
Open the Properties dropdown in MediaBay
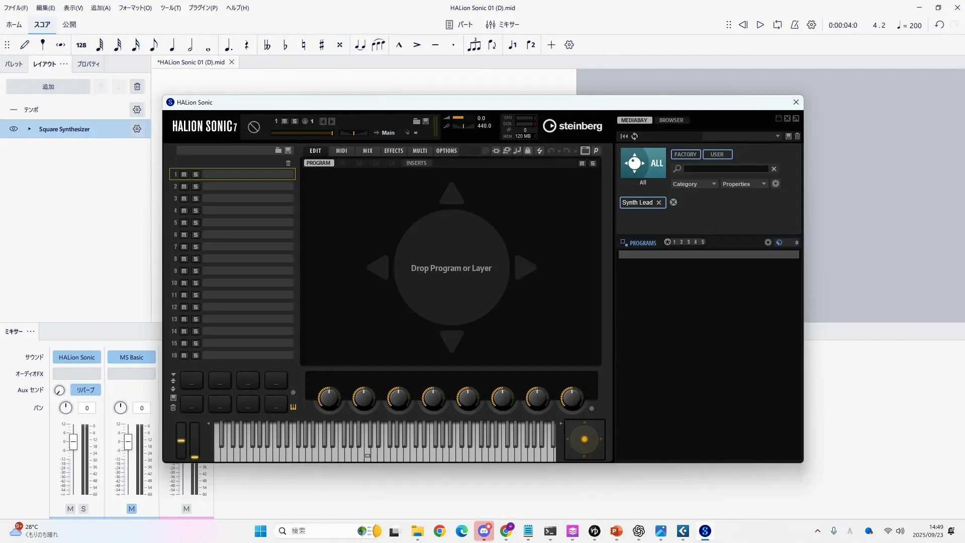744,184
